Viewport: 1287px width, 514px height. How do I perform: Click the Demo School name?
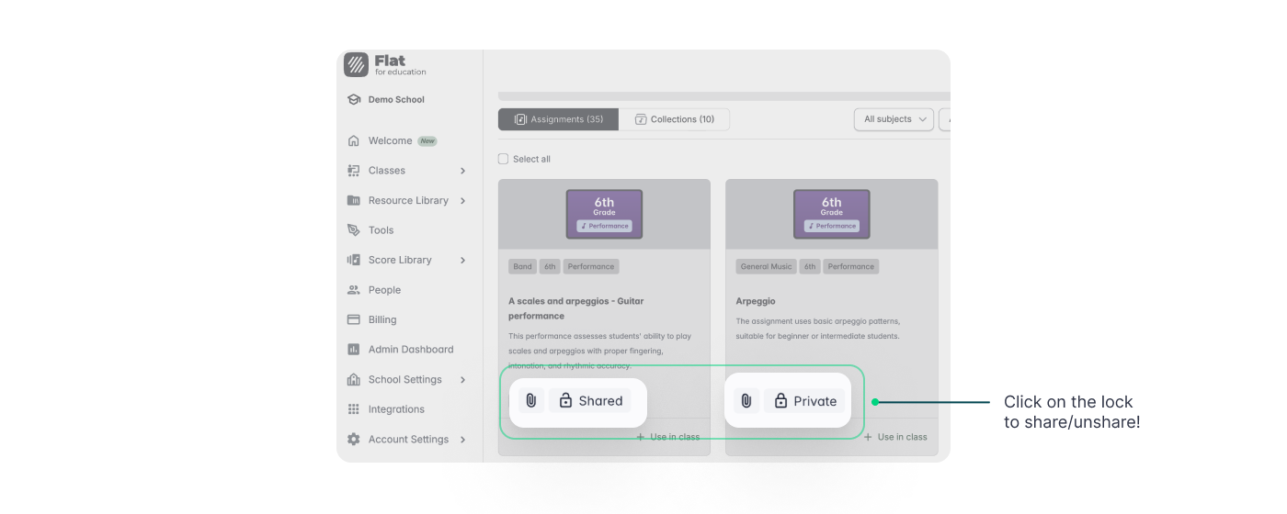(x=396, y=100)
